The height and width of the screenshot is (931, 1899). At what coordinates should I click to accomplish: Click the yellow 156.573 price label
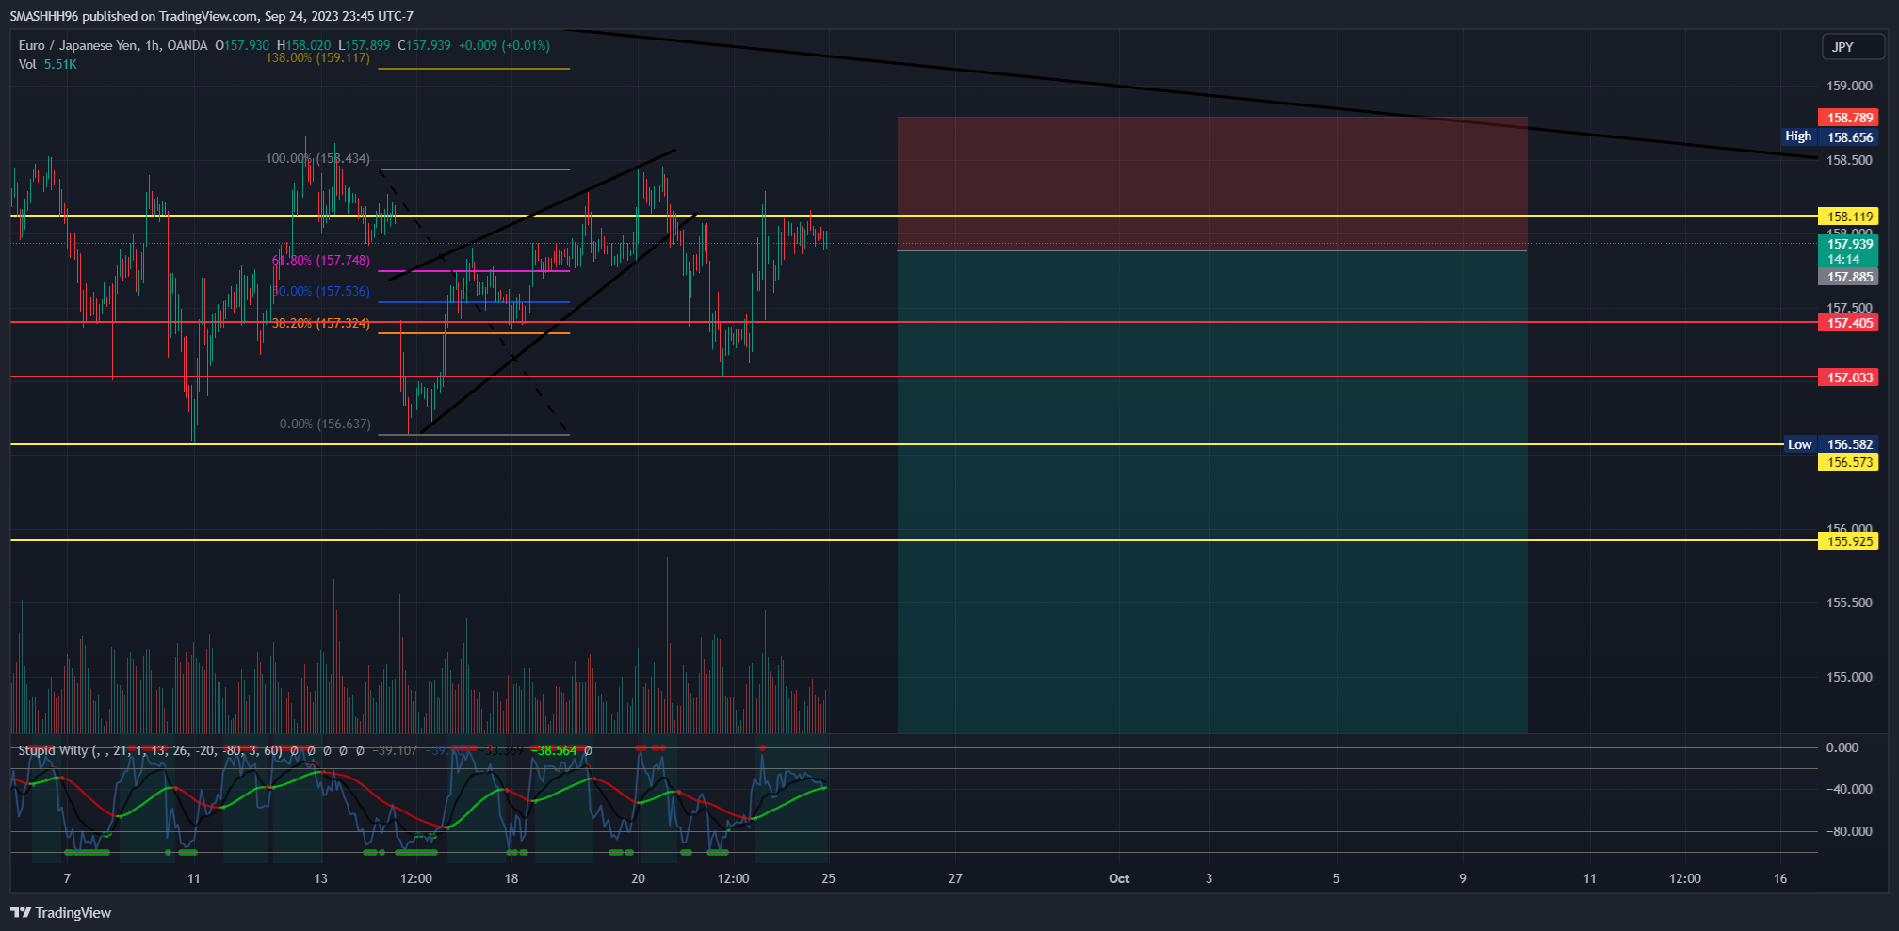tap(1848, 462)
